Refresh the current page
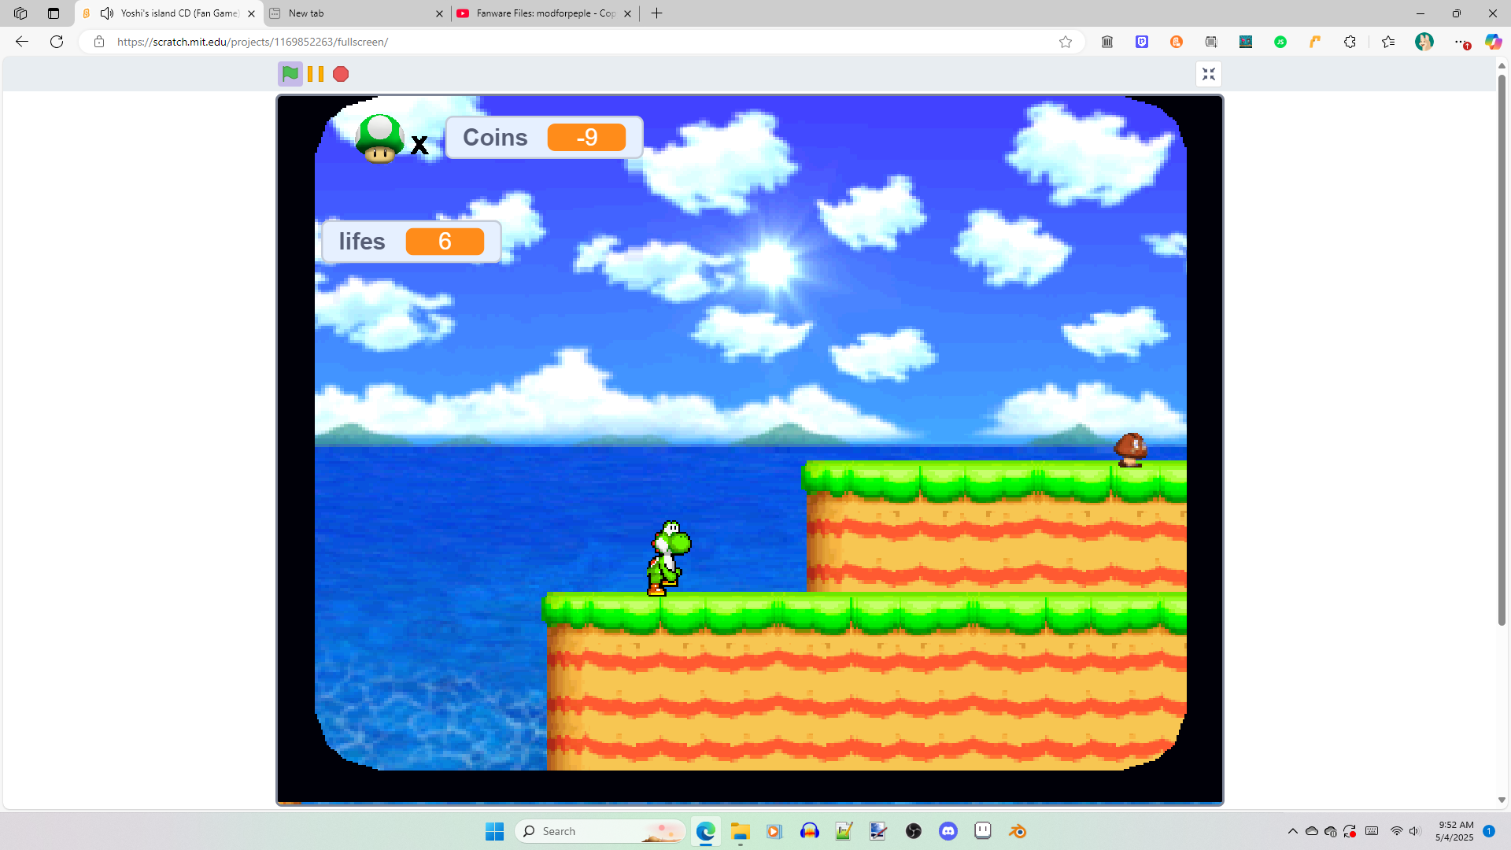The width and height of the screenshot is (1511, 850). click(57, 42)
